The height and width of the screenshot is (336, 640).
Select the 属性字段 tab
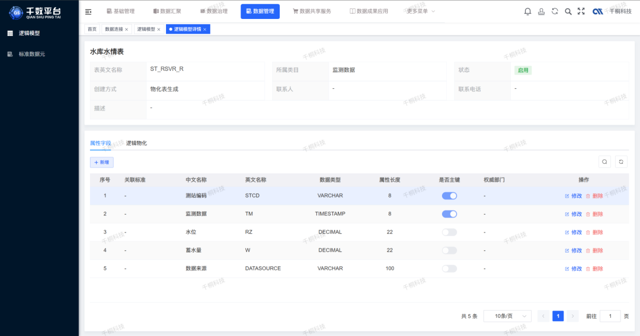coord(100,143)
